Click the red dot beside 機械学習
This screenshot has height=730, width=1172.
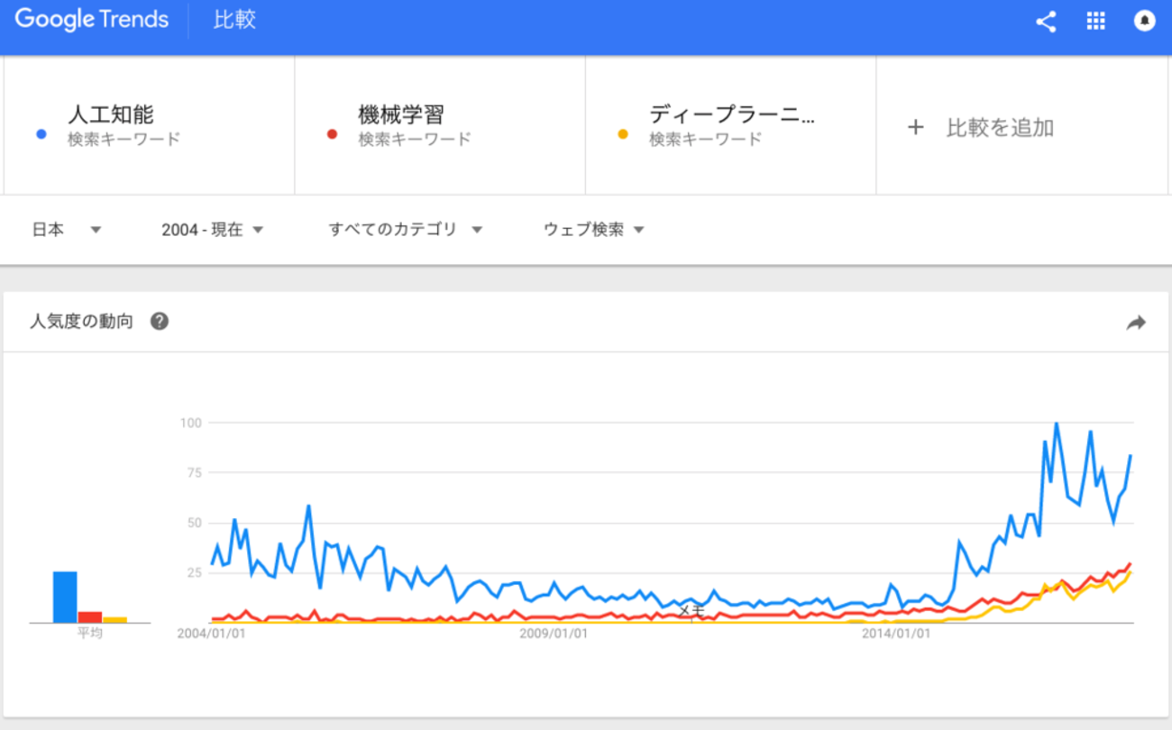pyautogui.click(x=332, y=134)
